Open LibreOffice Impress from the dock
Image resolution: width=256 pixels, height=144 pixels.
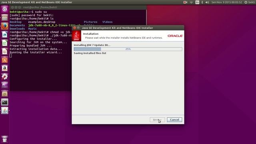click(x=4, y=52)
